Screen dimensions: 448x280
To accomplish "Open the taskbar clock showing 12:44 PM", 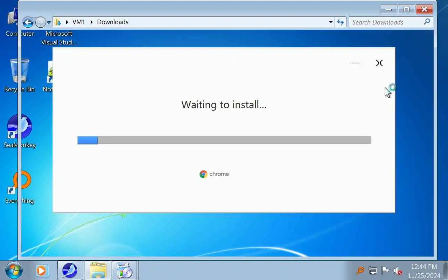I will click(x=424, y=271).
